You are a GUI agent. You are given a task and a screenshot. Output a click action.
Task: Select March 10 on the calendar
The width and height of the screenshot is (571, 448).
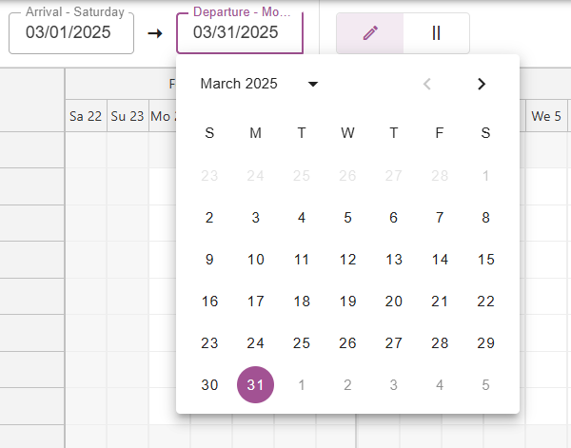tap(255, 260)
